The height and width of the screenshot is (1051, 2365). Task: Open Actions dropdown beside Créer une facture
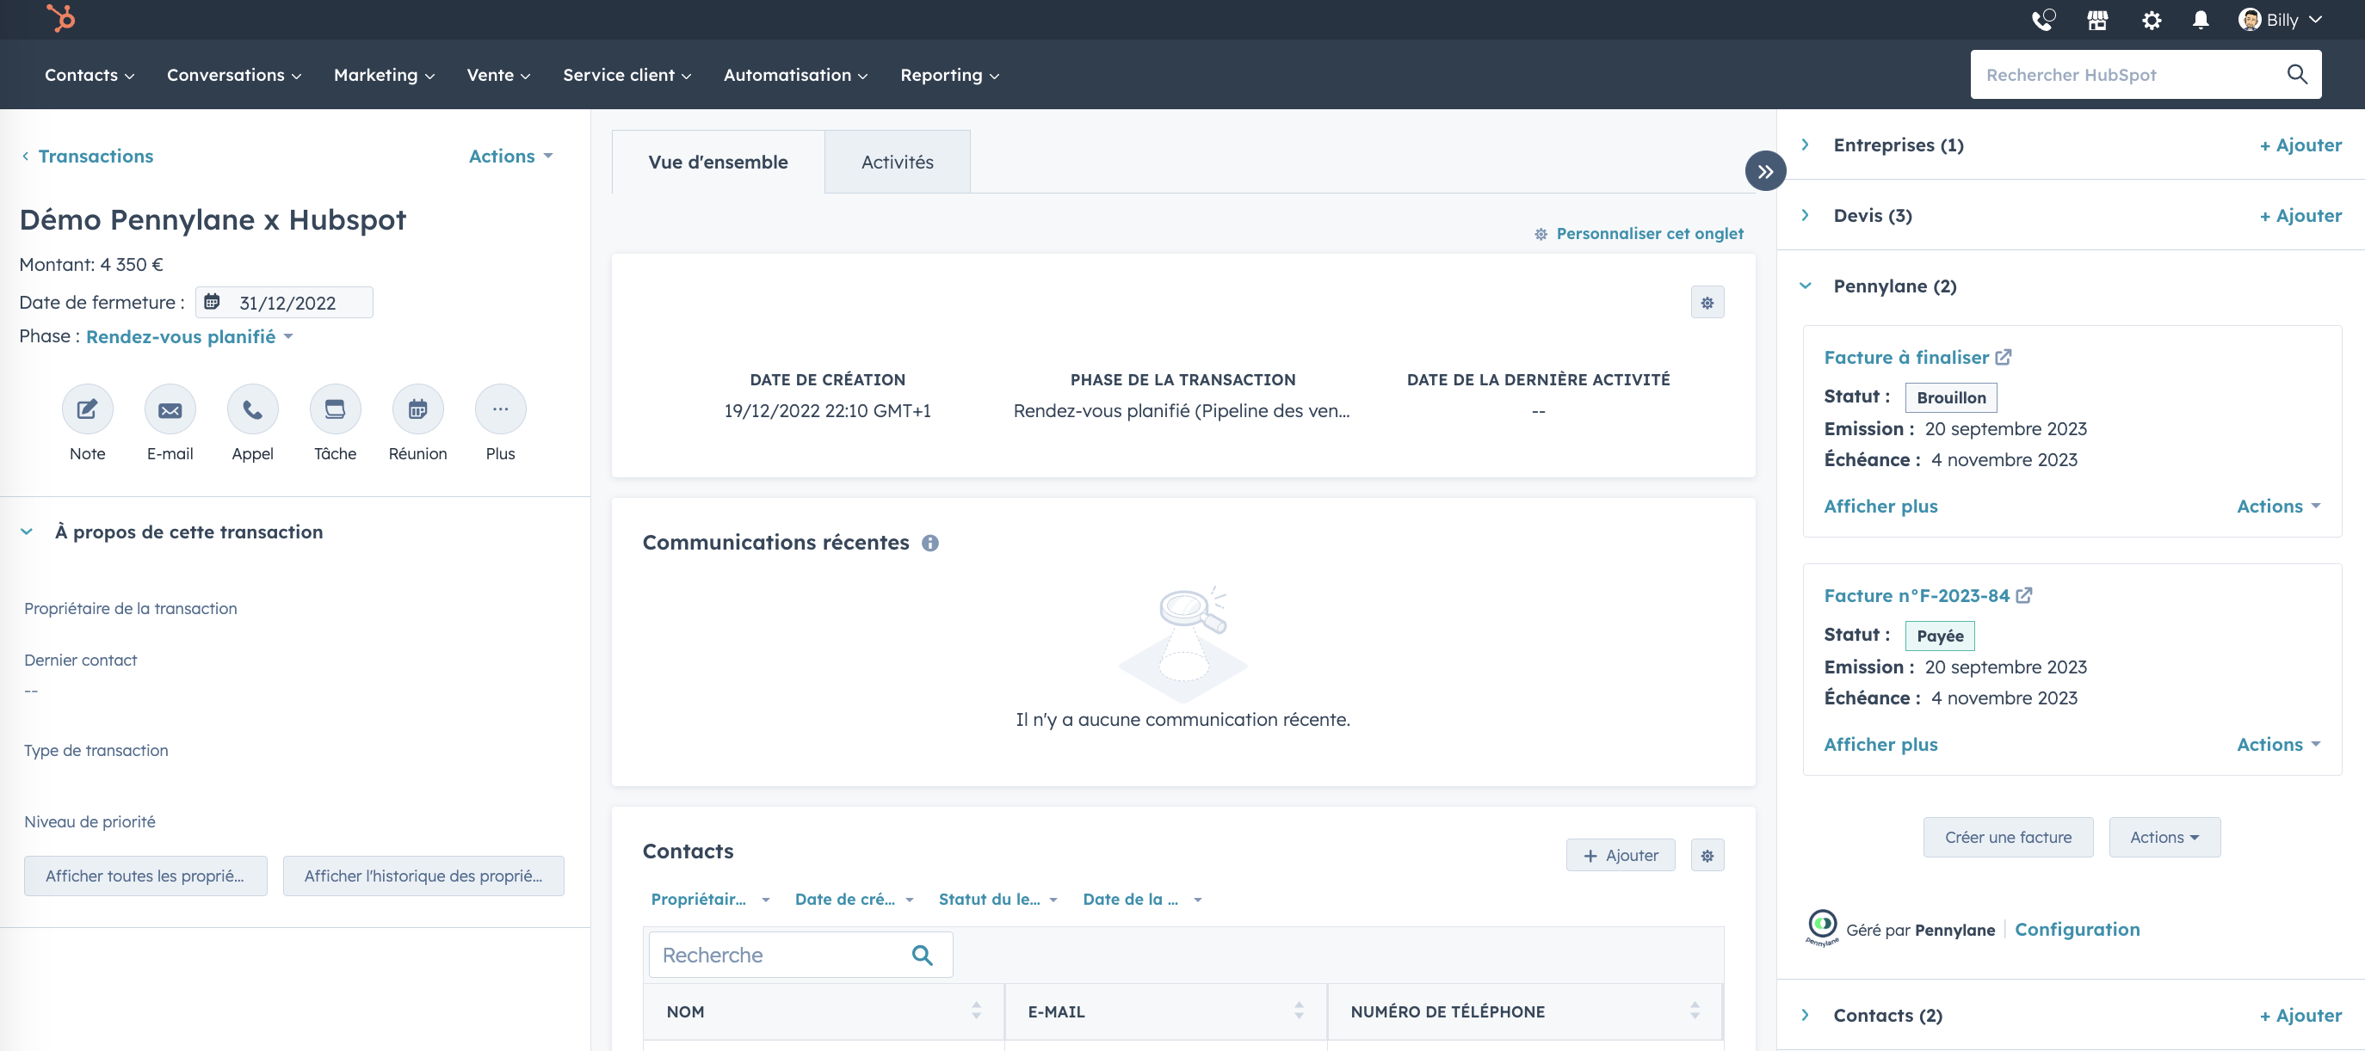click(2164, 838)
